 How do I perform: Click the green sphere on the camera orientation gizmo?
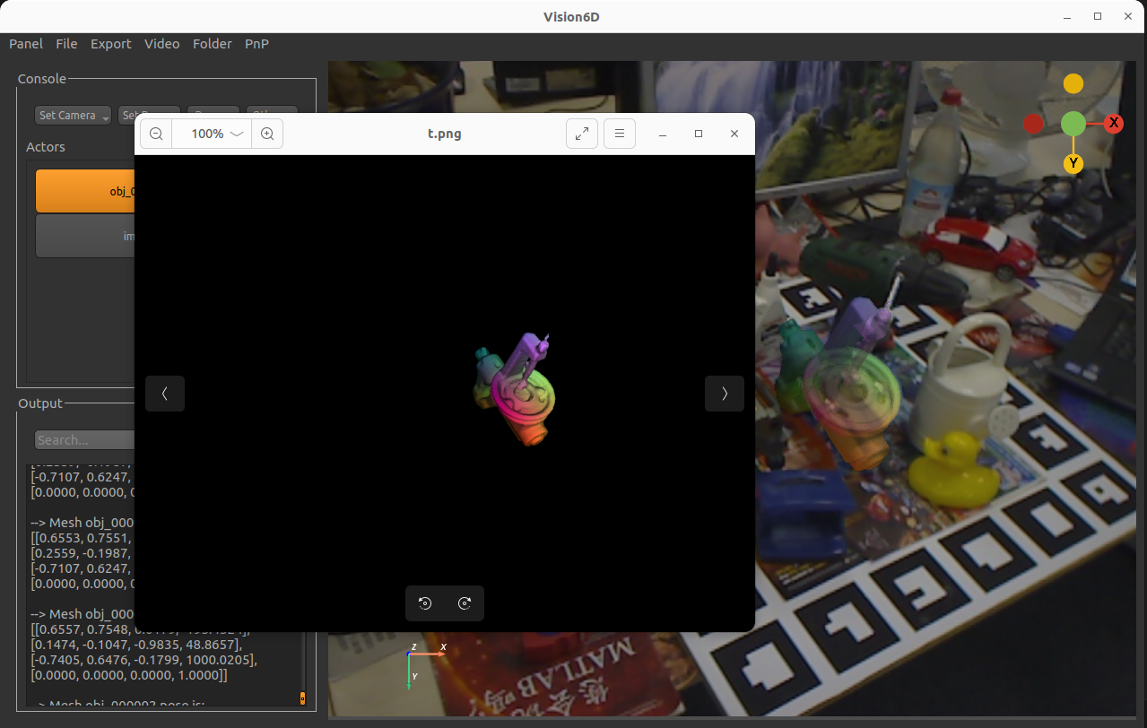(x=1073, y=123)
